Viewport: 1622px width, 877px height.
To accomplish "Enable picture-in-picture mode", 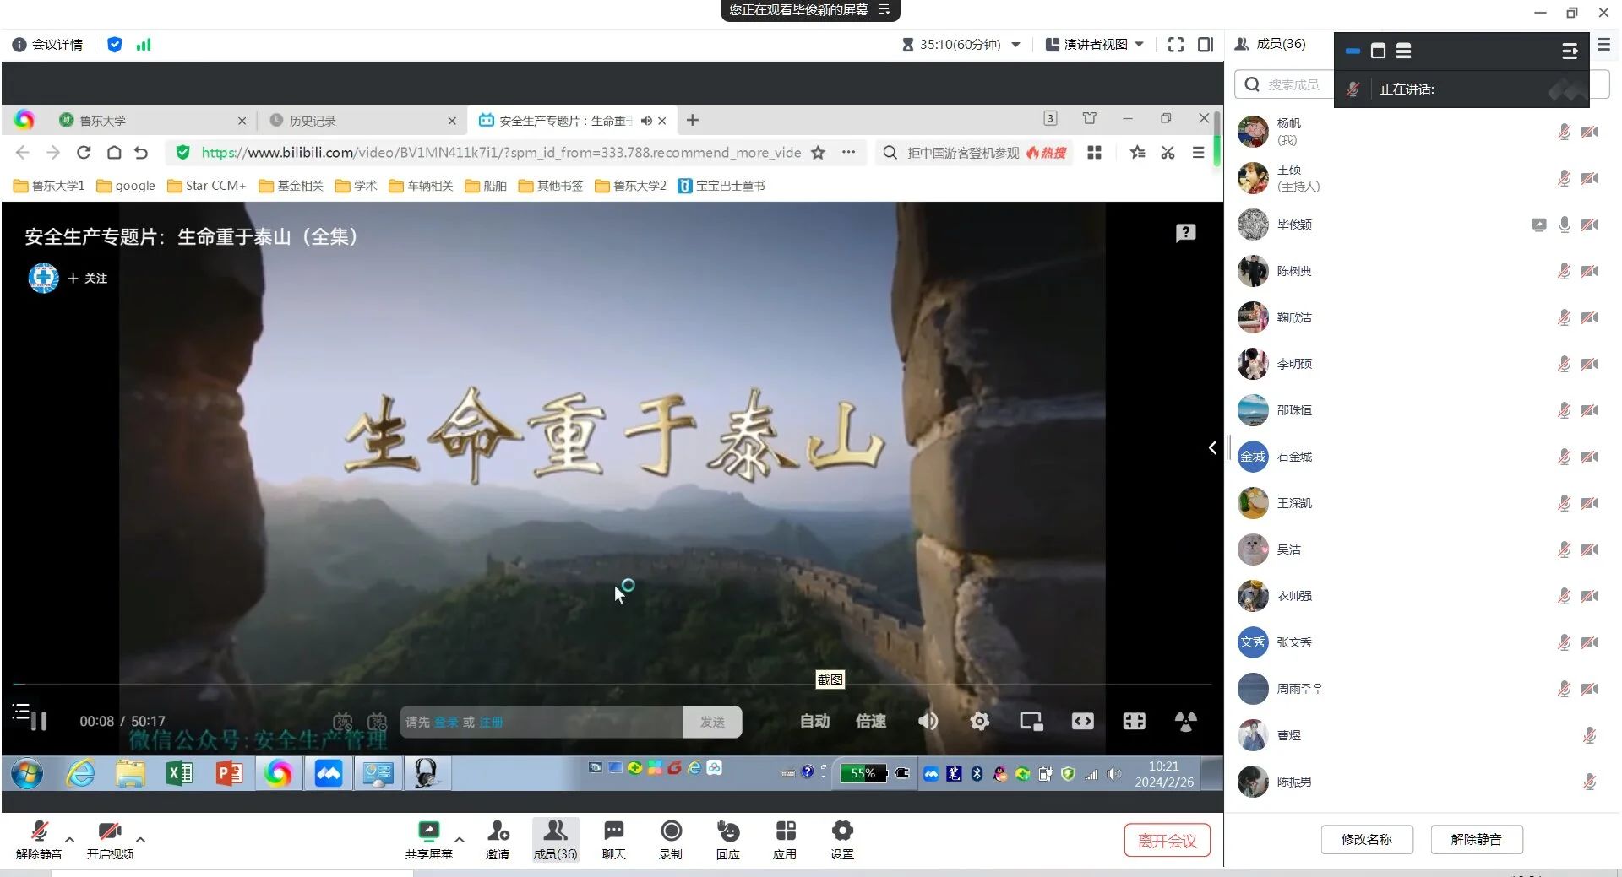I will pyautogui.click(x=1031, y=722).
